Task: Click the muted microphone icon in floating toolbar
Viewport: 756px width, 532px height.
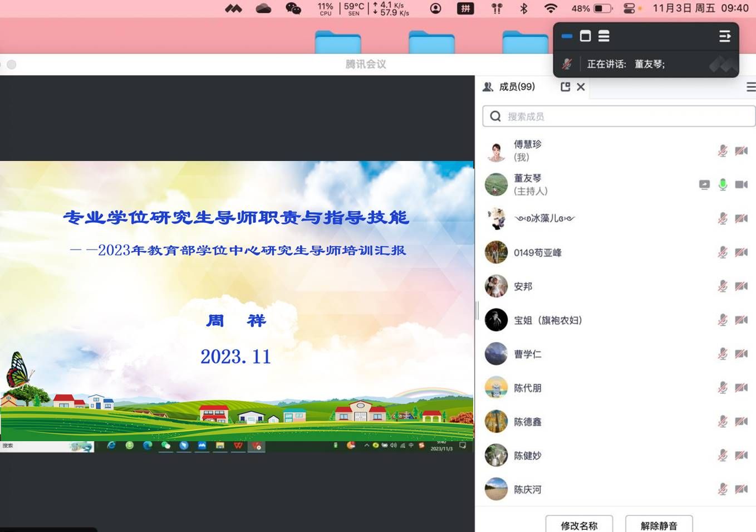Action: [566, 64]
